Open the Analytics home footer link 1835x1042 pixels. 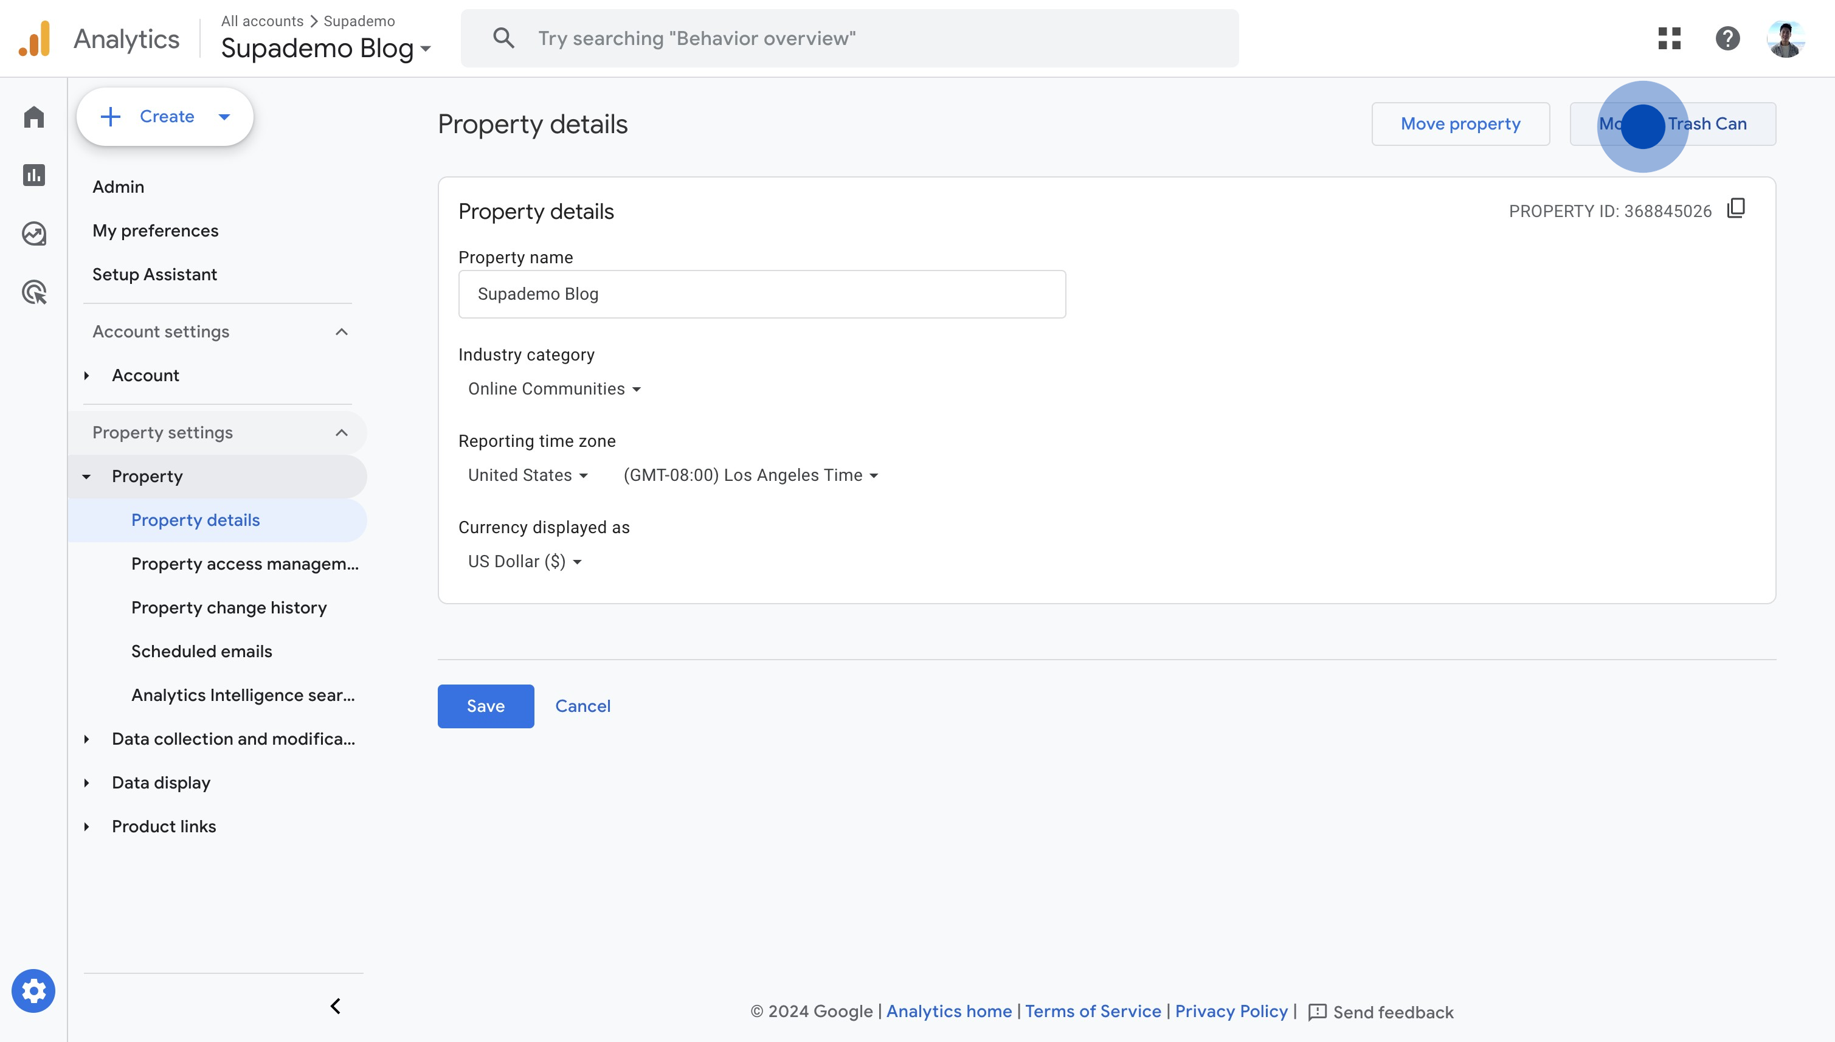949,1011
